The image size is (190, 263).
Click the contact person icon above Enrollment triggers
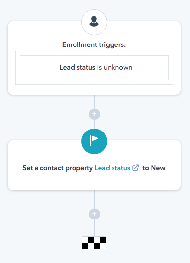94,22
